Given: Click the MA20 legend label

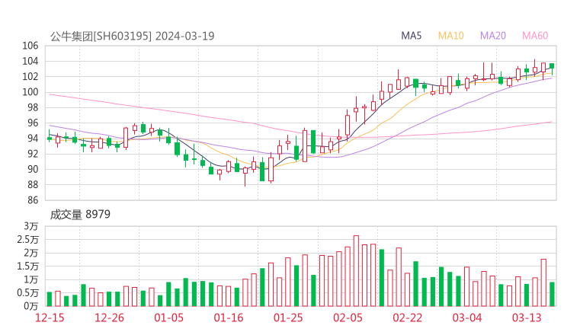Looking at the screenshot, I should click(493, 36).
